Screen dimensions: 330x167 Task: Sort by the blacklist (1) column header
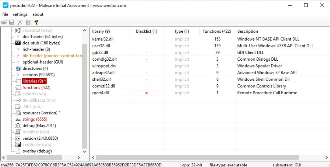146,31
